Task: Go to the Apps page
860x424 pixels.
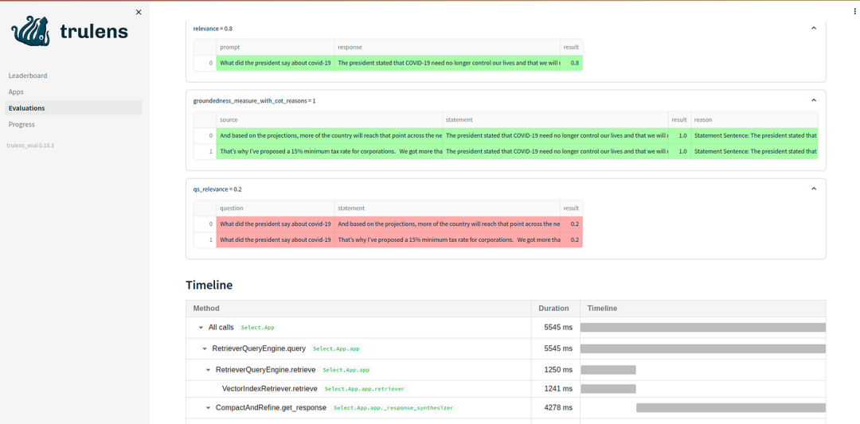Action: tap(16, 92)
